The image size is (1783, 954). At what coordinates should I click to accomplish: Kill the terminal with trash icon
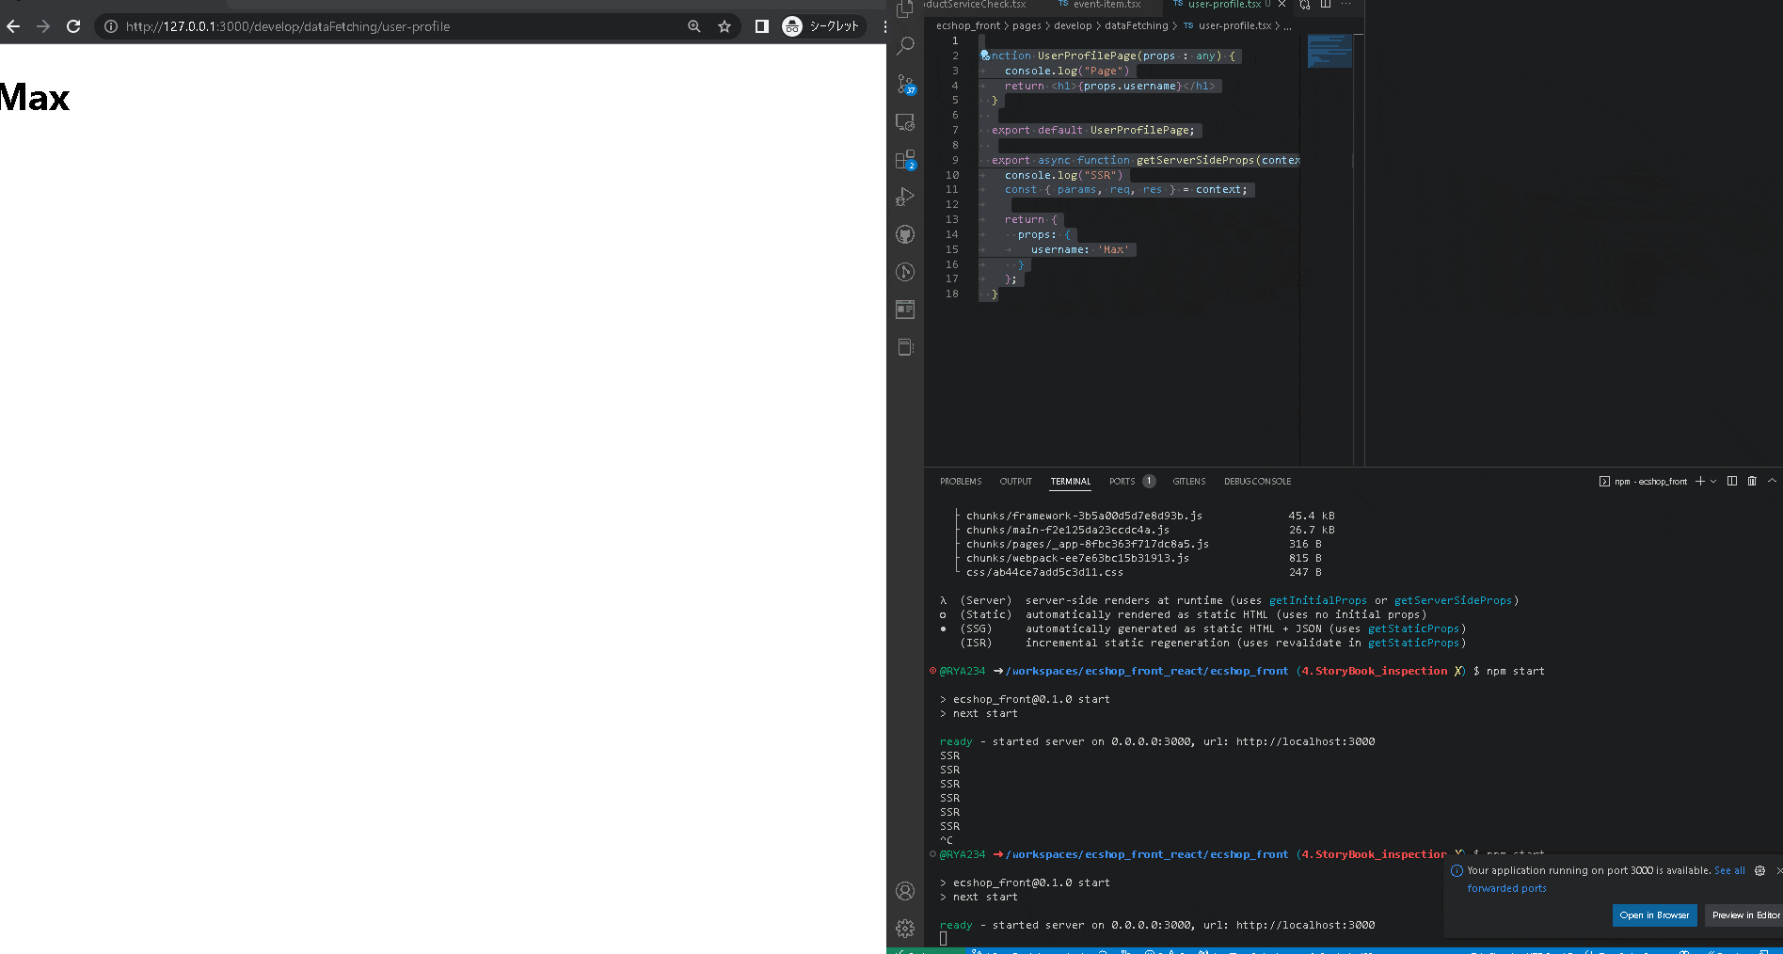1752,482
